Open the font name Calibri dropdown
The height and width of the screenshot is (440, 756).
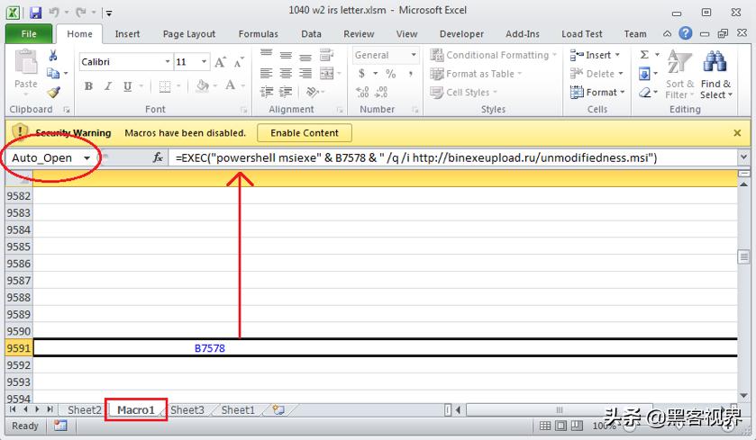click(168, 61)
